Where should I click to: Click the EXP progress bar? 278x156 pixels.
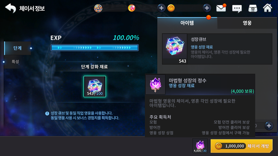coord(95,47)
